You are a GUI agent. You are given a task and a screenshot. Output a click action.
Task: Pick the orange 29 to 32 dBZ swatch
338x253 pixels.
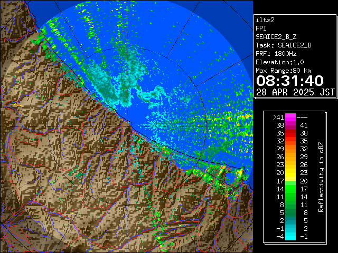tap(290, 149)
